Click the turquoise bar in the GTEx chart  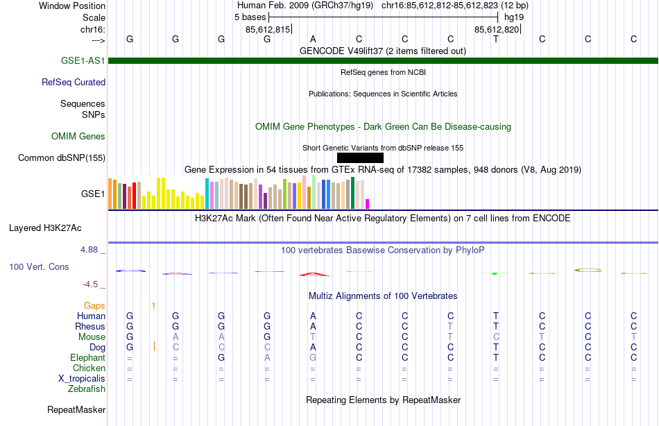point(207,194)
